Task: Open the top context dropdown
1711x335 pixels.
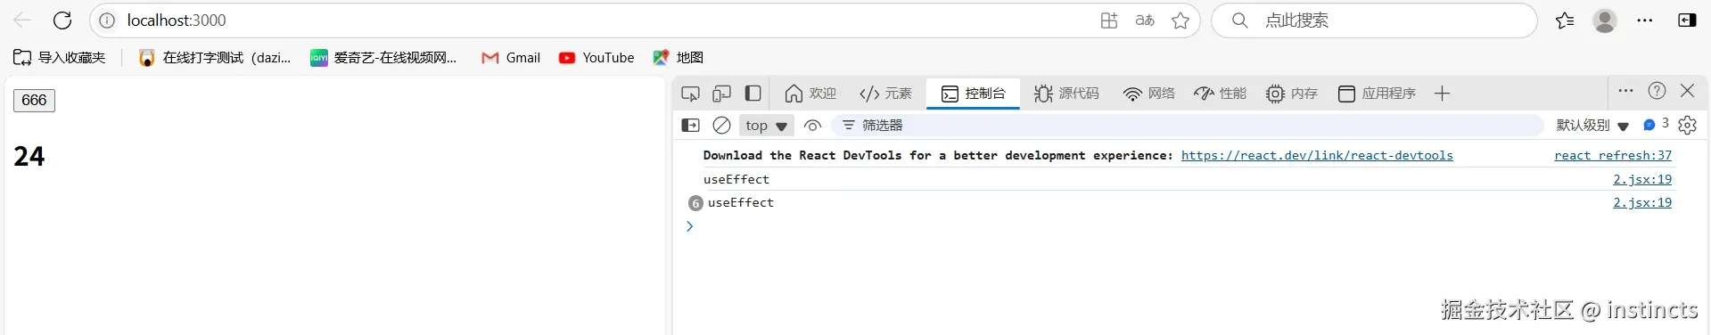Action: click(x=766, y=126)
